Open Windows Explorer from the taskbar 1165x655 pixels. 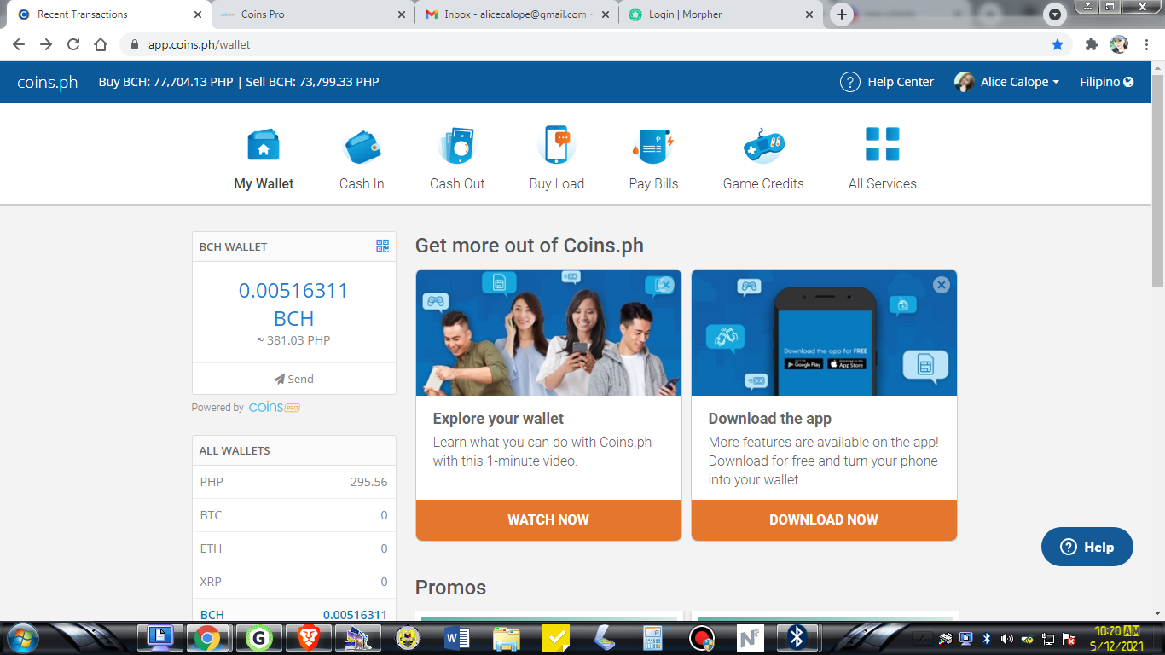click(507, 638)
